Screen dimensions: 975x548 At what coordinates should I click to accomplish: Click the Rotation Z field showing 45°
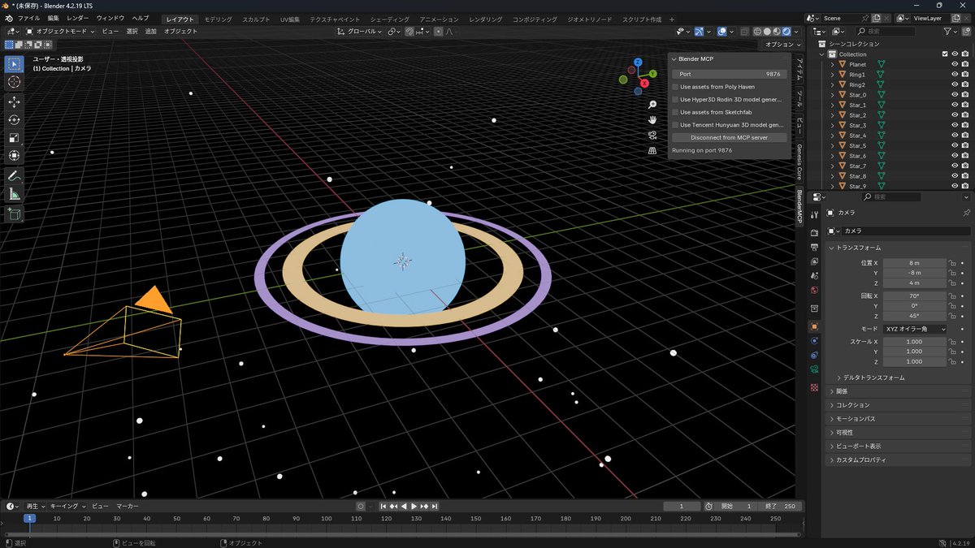click(915, 316)
